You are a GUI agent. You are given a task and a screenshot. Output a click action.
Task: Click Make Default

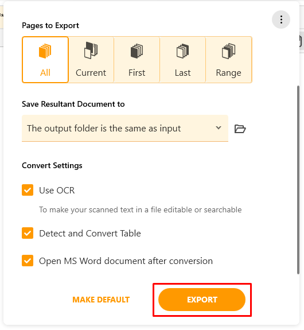tap(101, 300)
